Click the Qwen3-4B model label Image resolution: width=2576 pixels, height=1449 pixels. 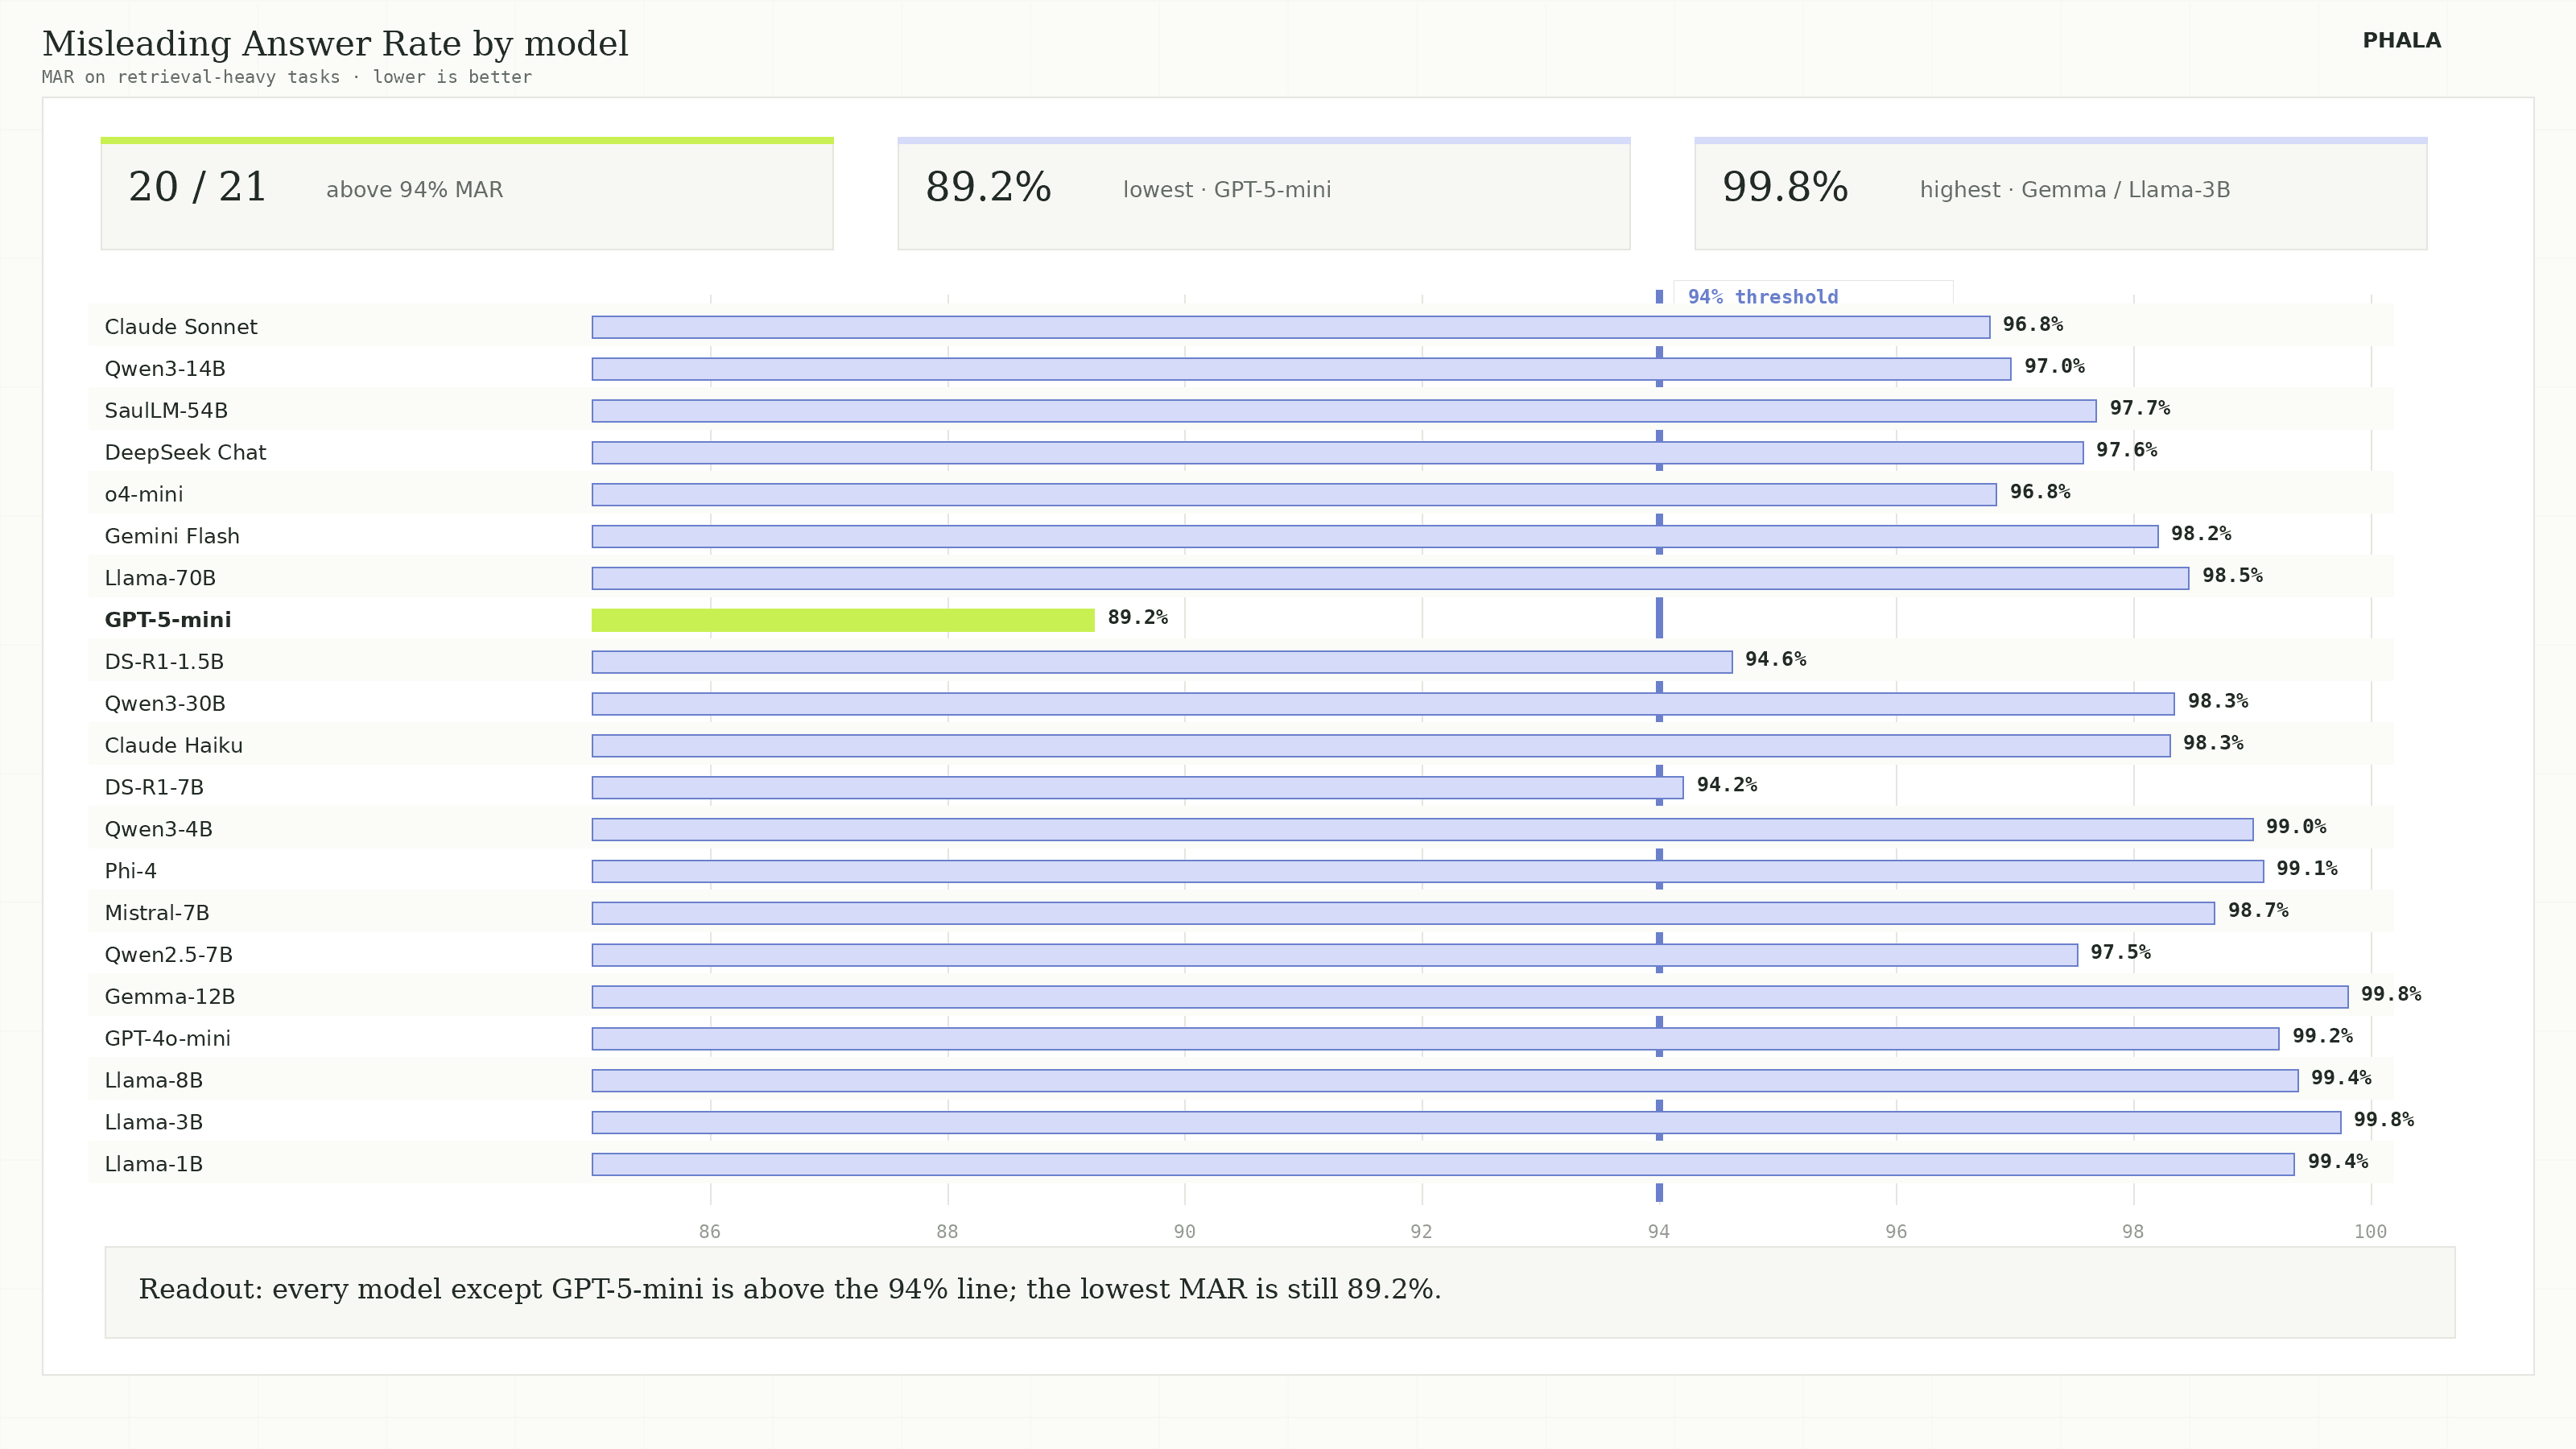[x=158, y=830]
